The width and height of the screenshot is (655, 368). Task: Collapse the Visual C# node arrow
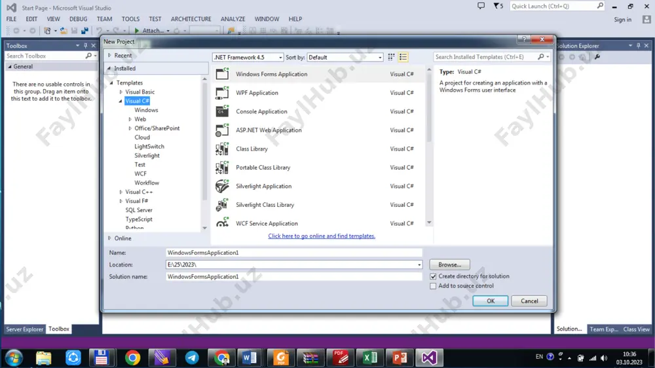(x=121, y=101)
